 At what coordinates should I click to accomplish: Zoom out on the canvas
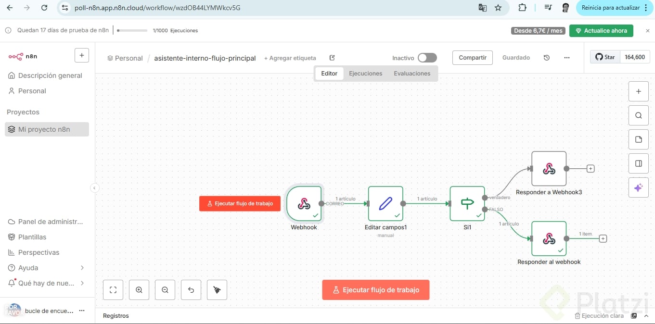tap(165, 290)
